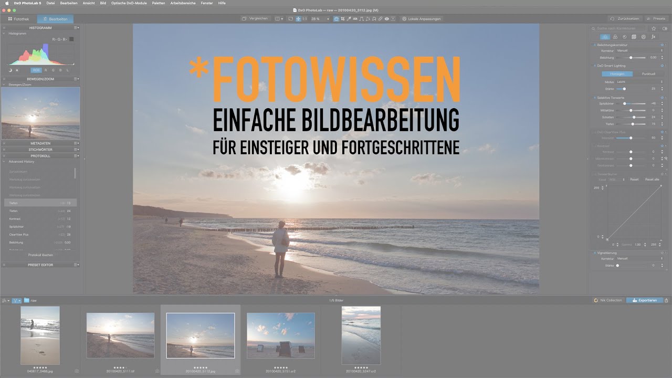
Task: Click the Belichtung slider handle
Action: click(631, 57)
